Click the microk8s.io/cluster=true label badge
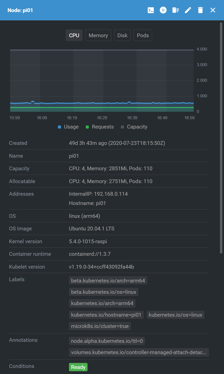This screenshot has height=374, width=224. coord(100,326)
